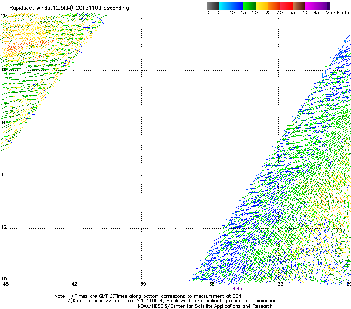This screenshot has height=309, width=351.
Task: Click the 20 latitude axis label
Action: pos(4,16)
